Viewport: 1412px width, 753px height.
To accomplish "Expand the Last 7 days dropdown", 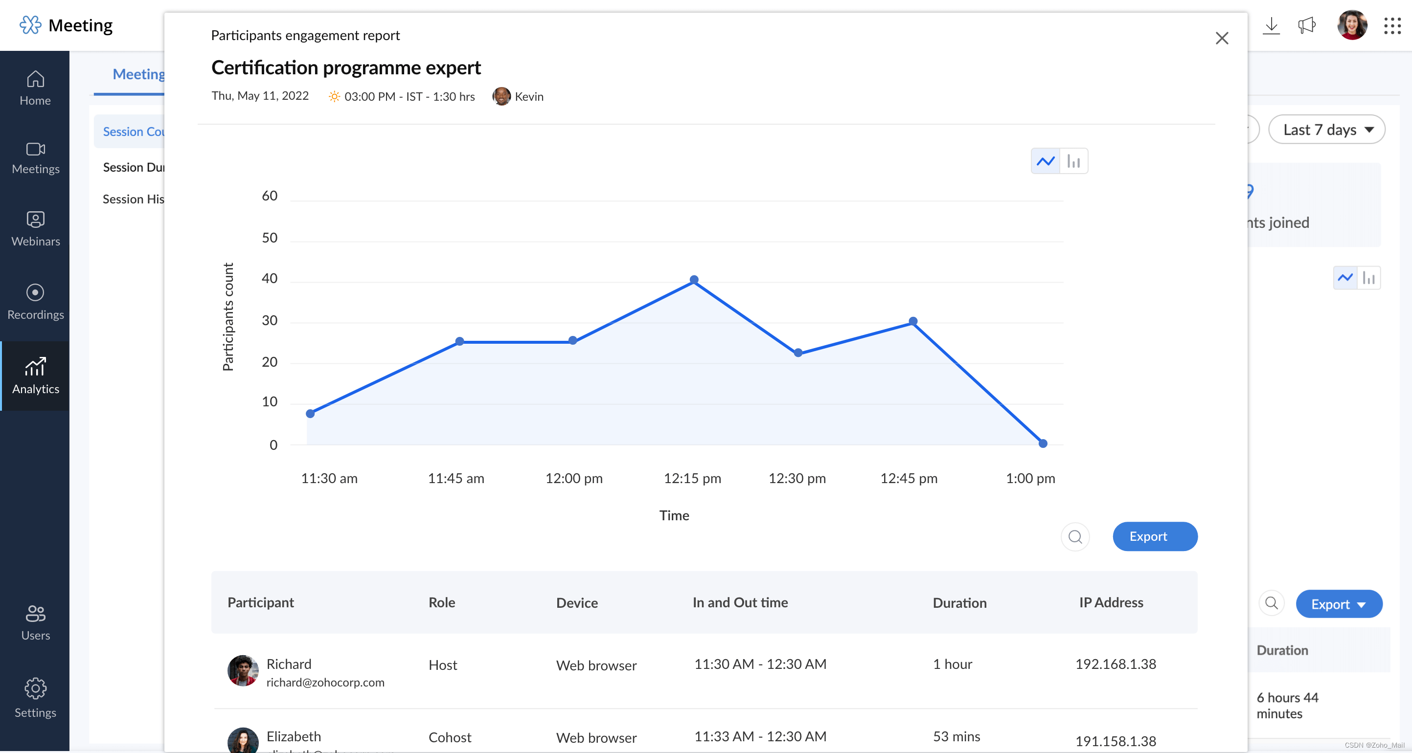I will tap(1326, 130).
